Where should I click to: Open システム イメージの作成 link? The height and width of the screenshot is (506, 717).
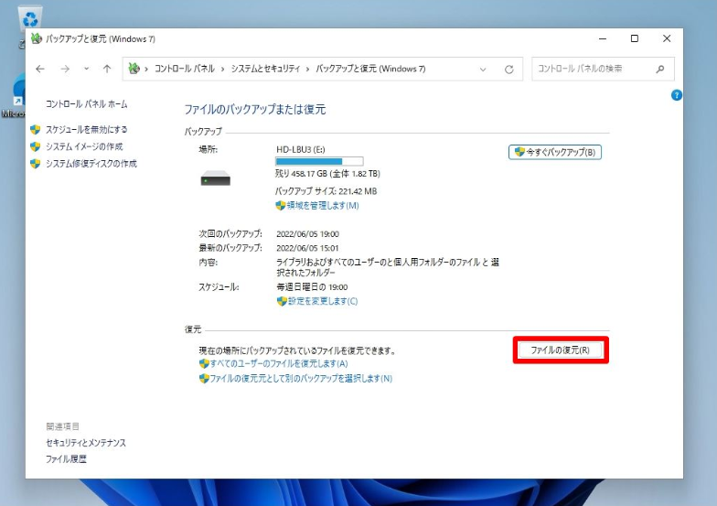tap(84, 146)
